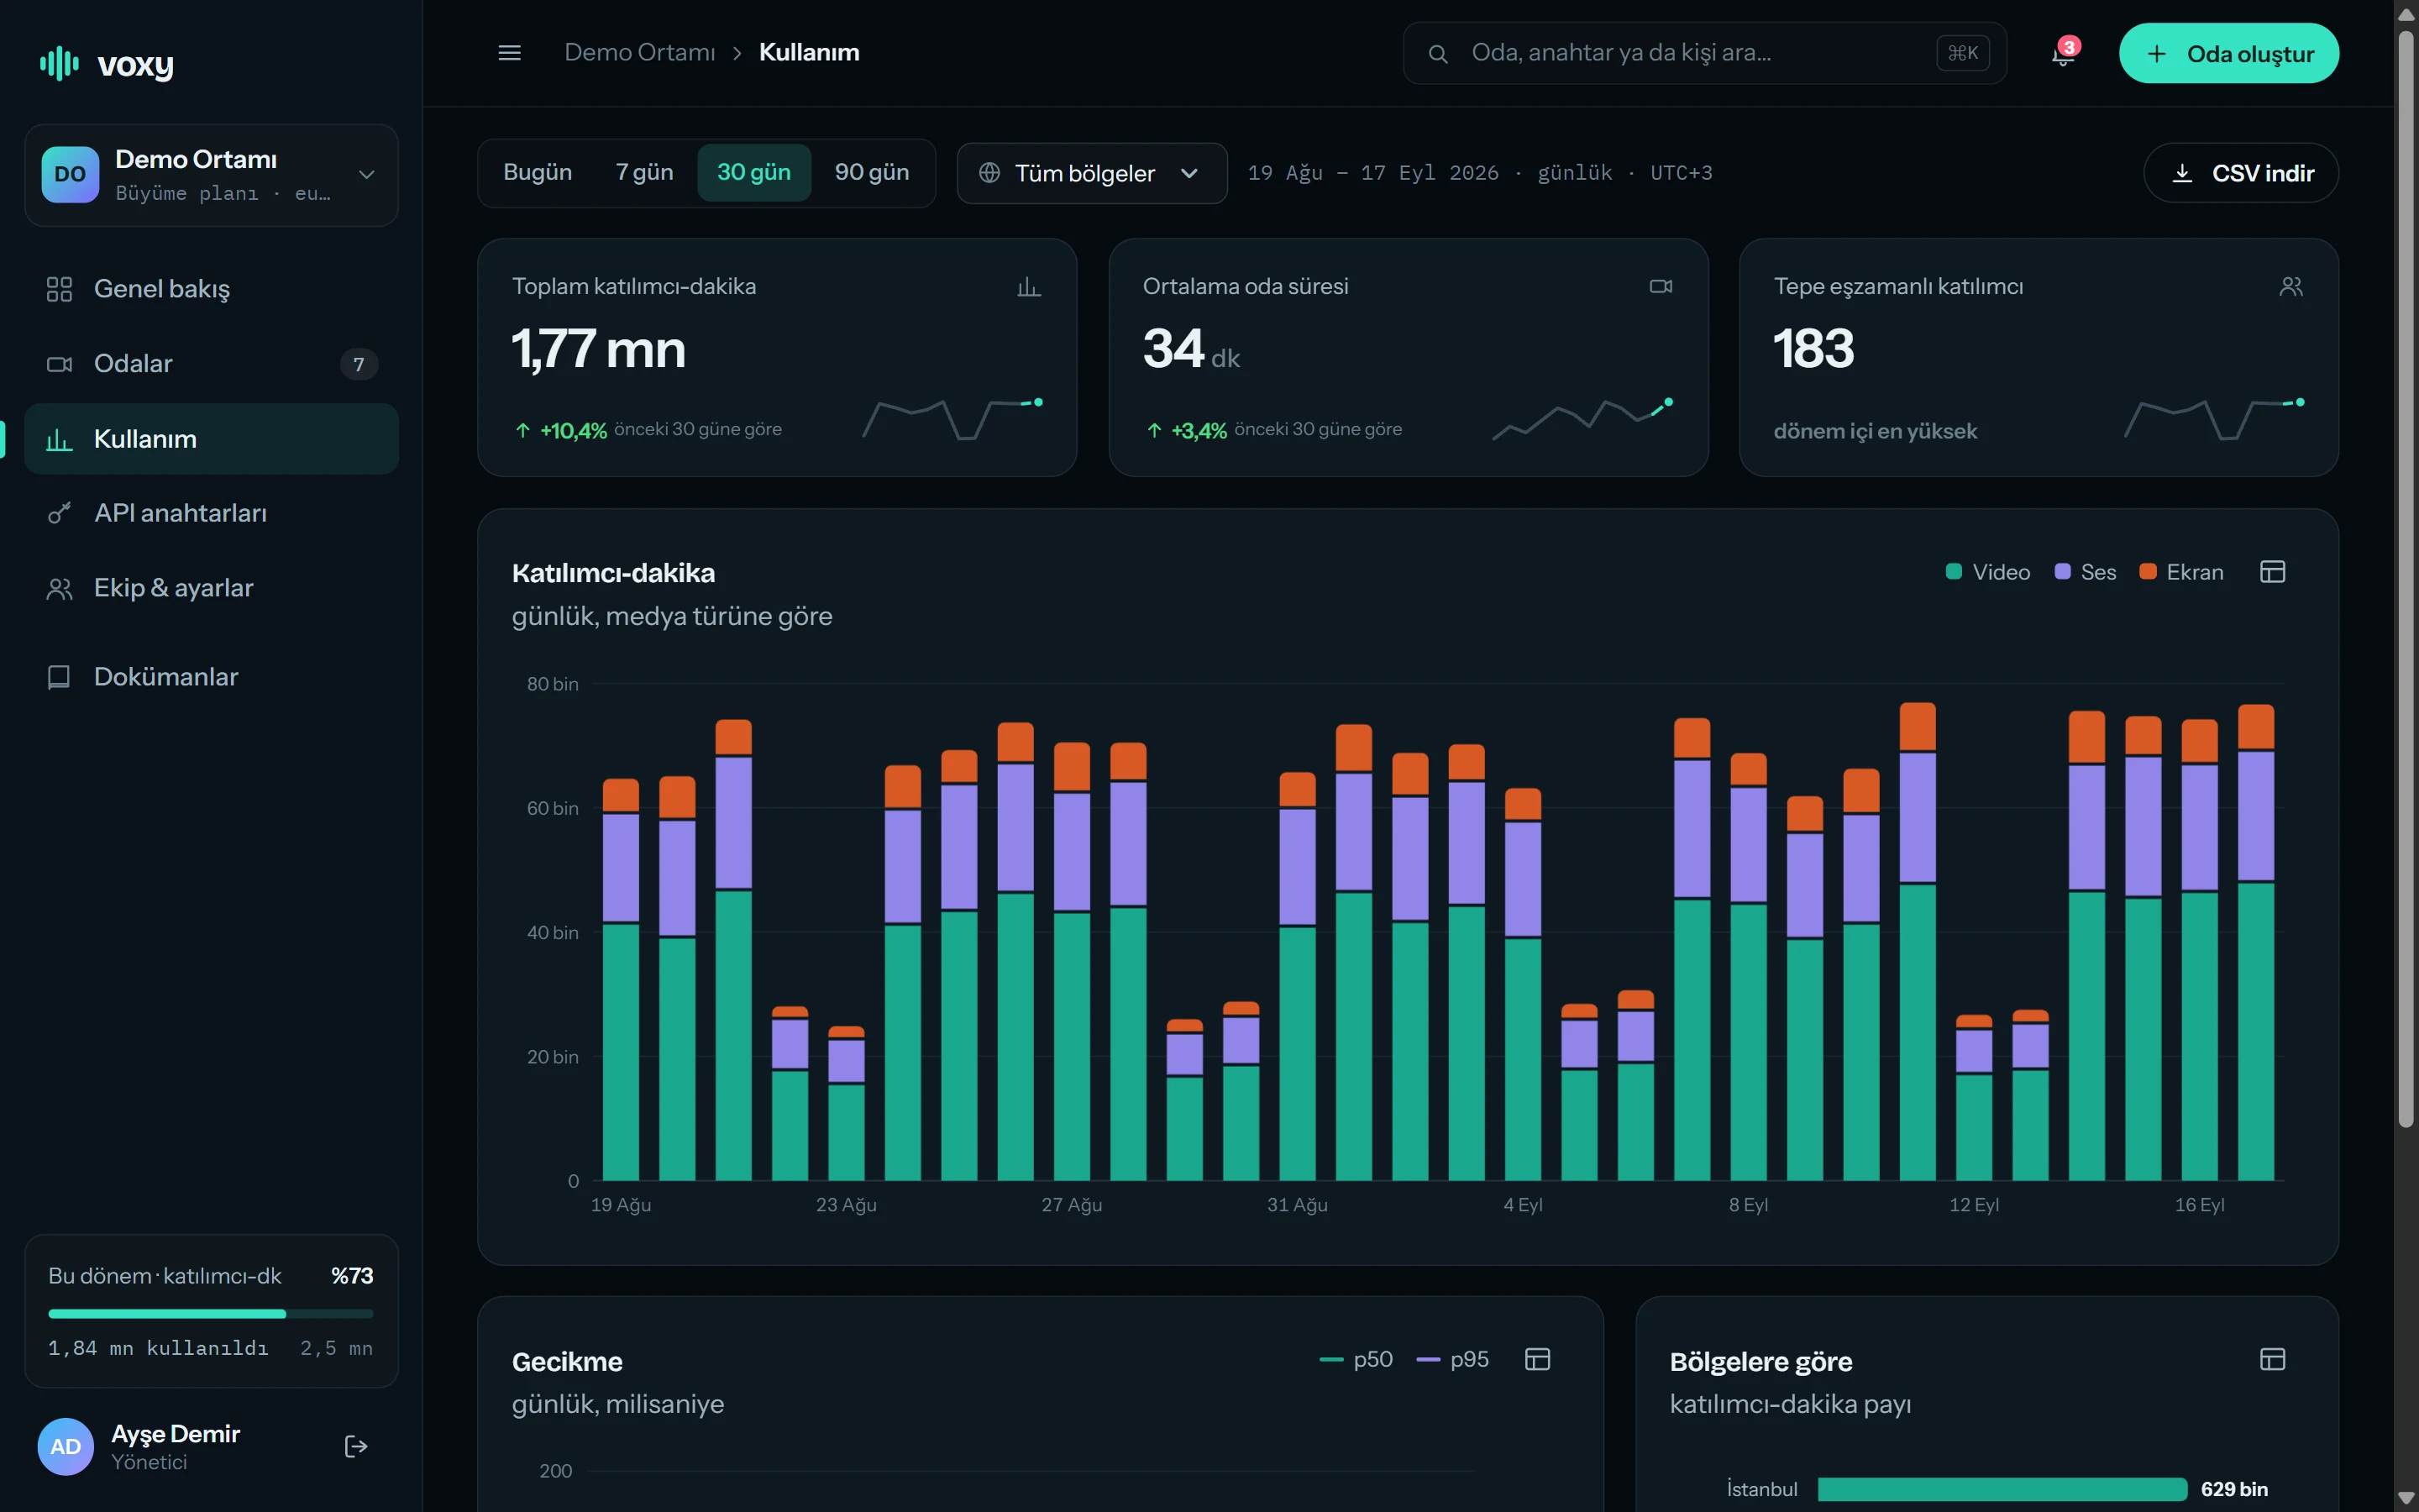Click the ⌘K shortcut badge

click(x=1962, y=53)
